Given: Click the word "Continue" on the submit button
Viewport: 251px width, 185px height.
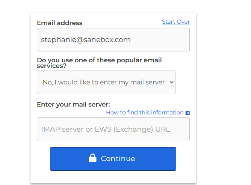Looking at the screenshot, I should coord(118,159).
